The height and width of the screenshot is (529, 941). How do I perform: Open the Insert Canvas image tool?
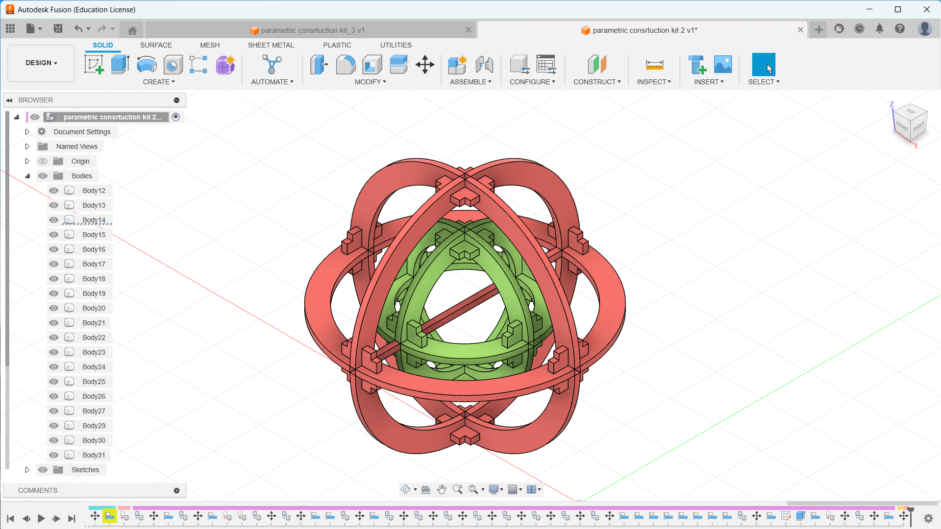coord(723,65)
